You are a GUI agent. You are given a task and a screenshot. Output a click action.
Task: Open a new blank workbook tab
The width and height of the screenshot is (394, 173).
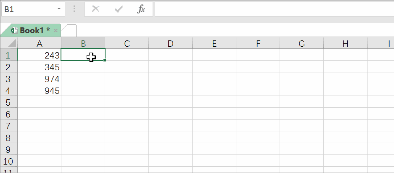click(x=69, y=31)
